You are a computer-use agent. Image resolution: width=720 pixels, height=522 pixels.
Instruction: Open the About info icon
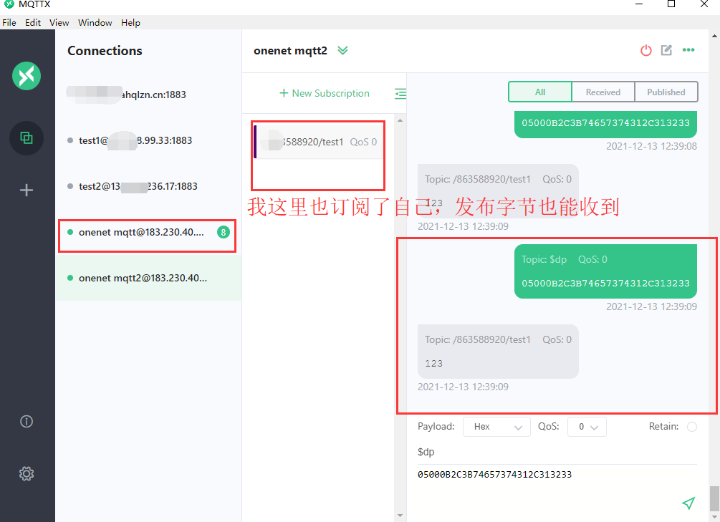(27, 422)
